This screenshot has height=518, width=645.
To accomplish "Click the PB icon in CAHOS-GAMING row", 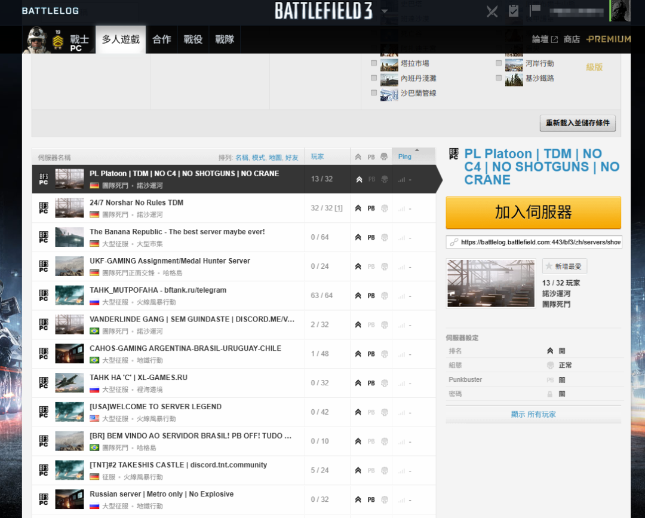I will pyautogui.click(x=371, y=354).
